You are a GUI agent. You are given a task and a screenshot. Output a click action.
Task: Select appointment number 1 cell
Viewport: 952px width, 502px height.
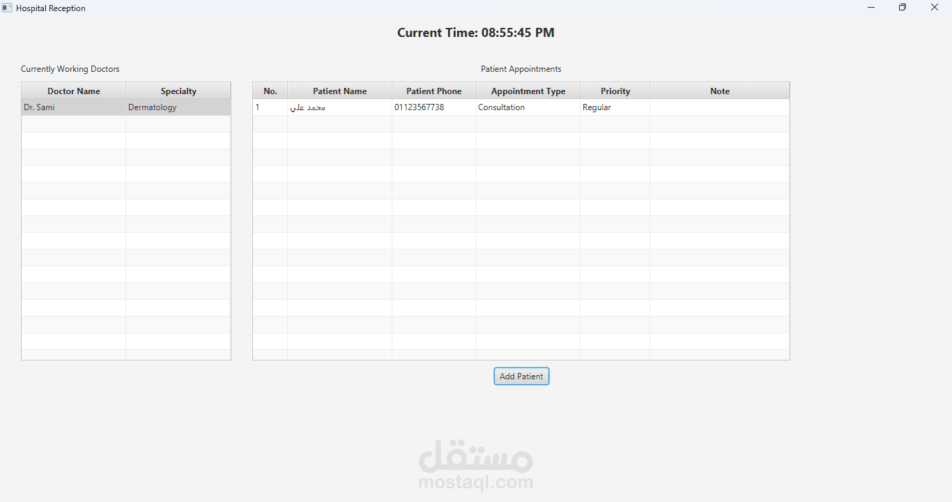270,107
